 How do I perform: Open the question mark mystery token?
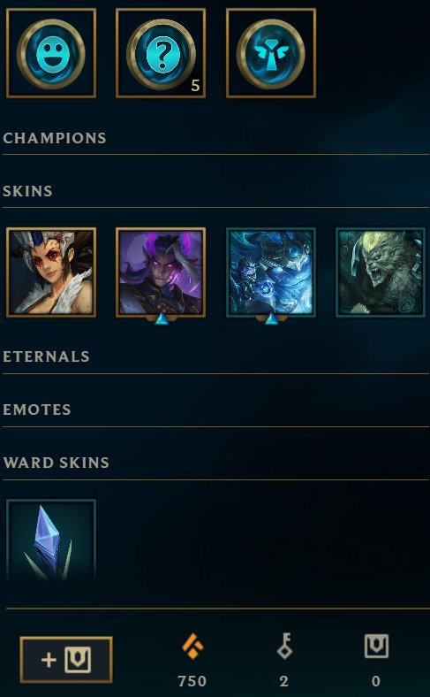pos(161,53)
